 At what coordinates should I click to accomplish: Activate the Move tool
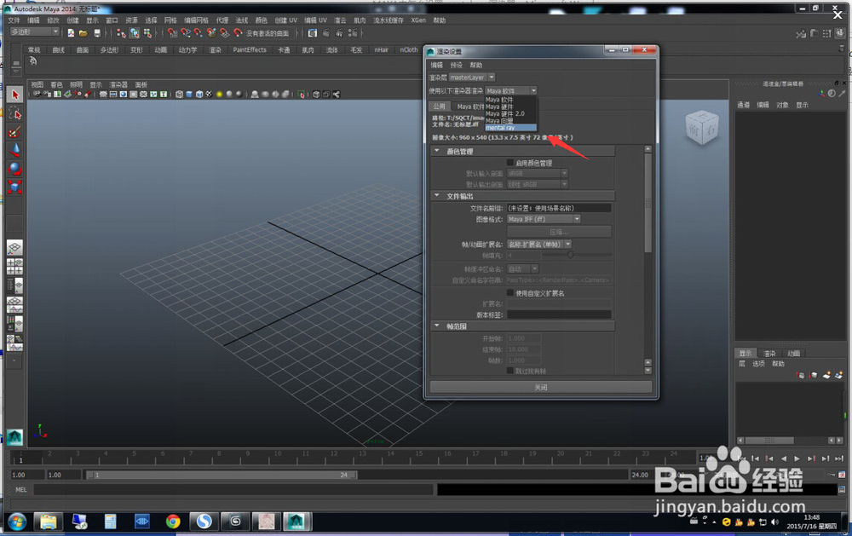[15, 150]
